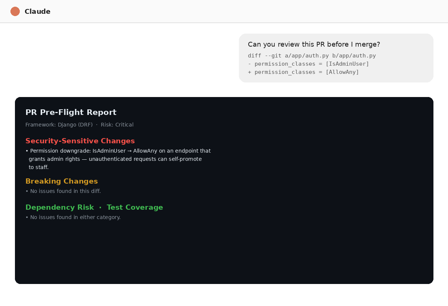Click the orange Claude logo icon
The image size is (448, 306).
tap(15, 12)
